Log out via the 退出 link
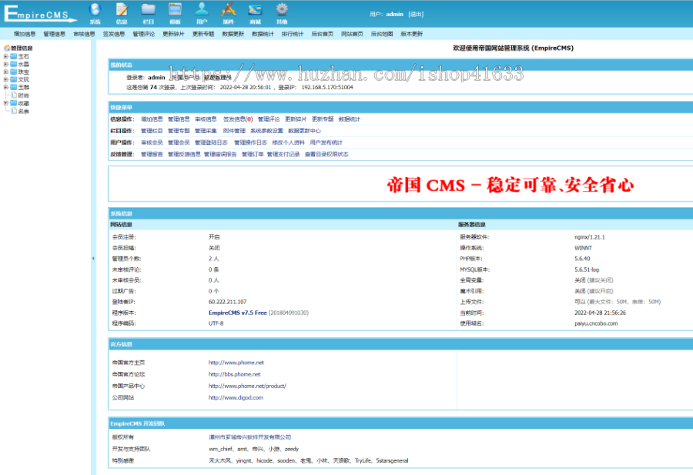 416,14
